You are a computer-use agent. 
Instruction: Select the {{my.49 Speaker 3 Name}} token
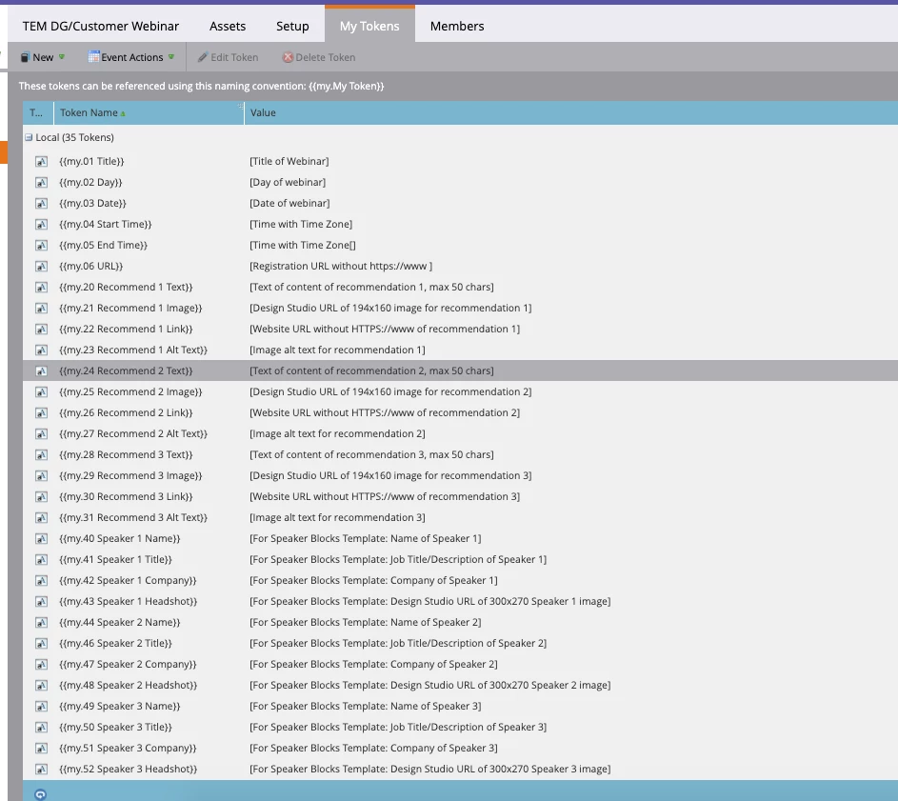click(x=120, y=707)
